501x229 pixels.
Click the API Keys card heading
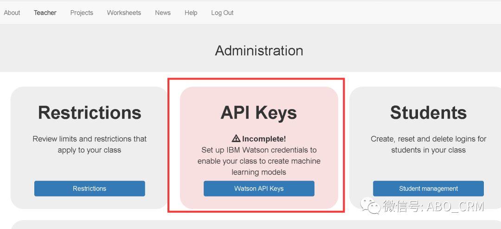click(x=259, y=113)
